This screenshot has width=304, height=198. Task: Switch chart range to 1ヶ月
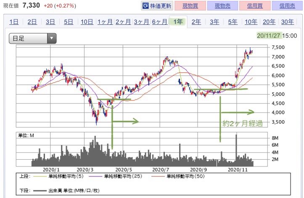tap(105, 22)
